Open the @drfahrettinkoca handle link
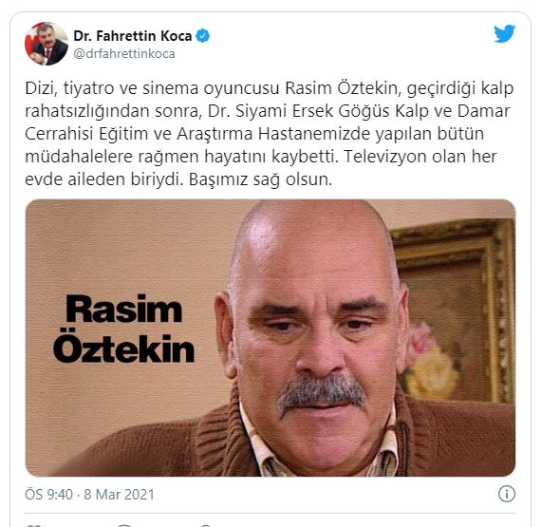Viewport: 542px width, 527px height. pyautogui.click(x=124, y=54)
